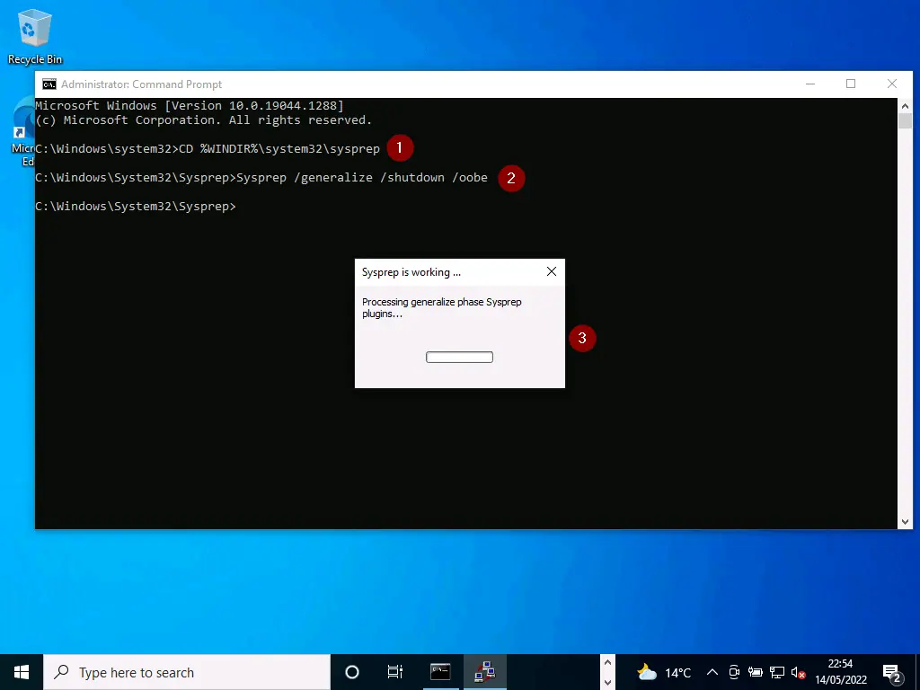This screenshot has width=920, height=690.
Task: Minimize the Command Prompt window
Action: 810,84
